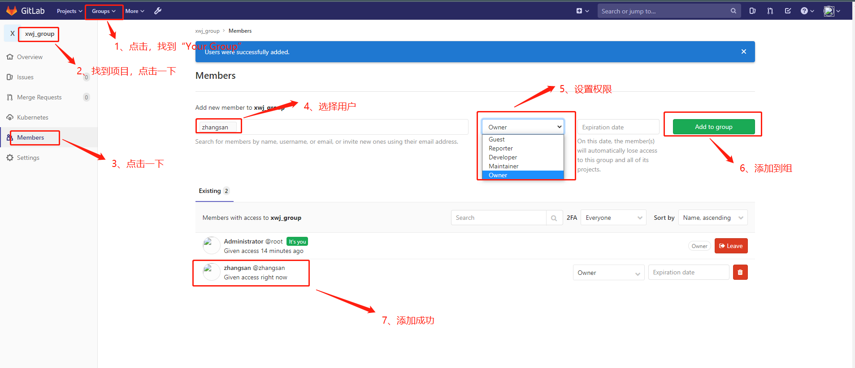Click the search magnifier icon in top bar
This screenshot has height=368, width=855.
point(733,11)
